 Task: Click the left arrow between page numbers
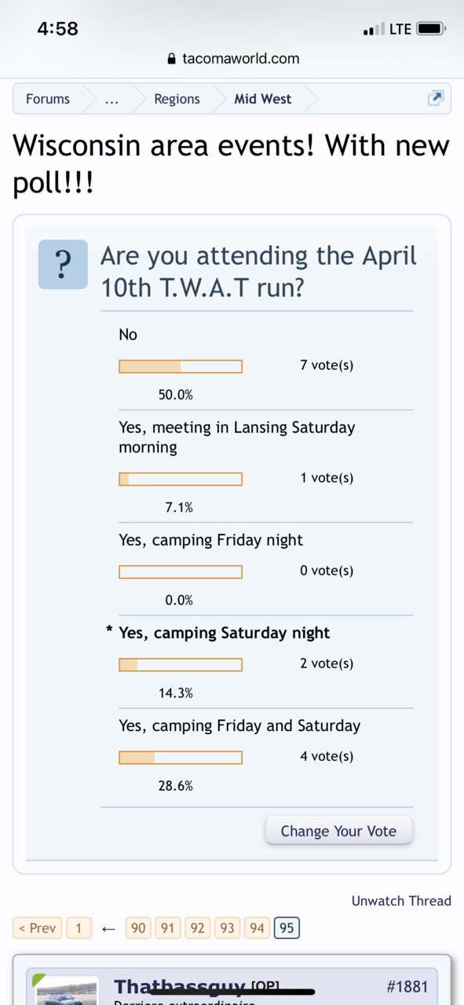point(109,929)
